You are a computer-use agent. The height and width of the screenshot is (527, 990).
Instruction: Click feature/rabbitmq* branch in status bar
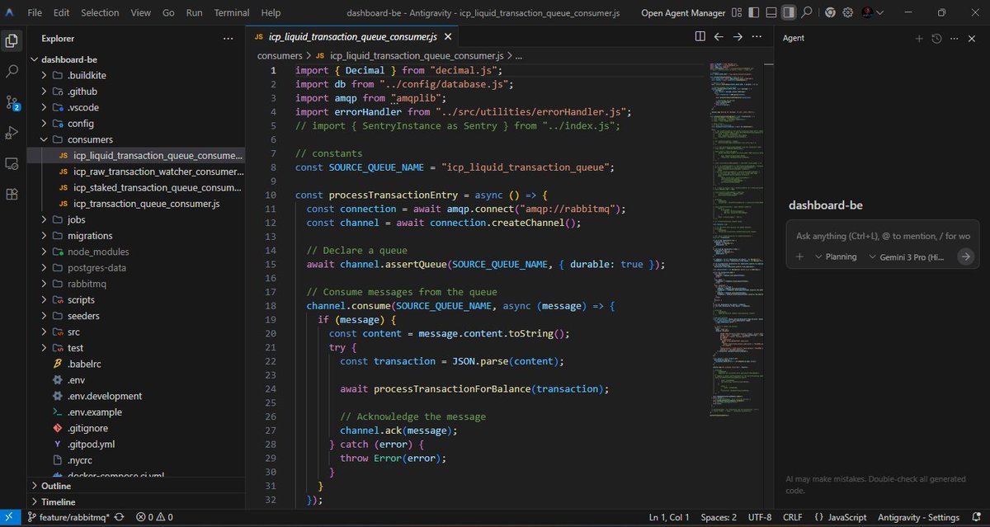coord(68,517)
